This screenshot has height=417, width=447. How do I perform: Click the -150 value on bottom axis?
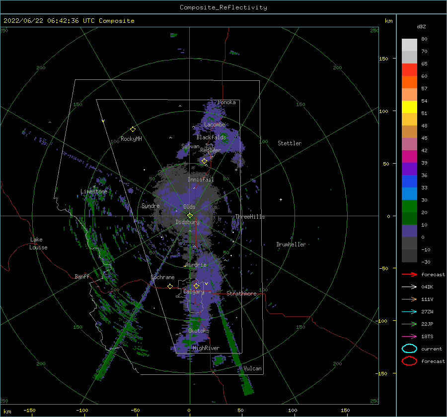(29, 410)
